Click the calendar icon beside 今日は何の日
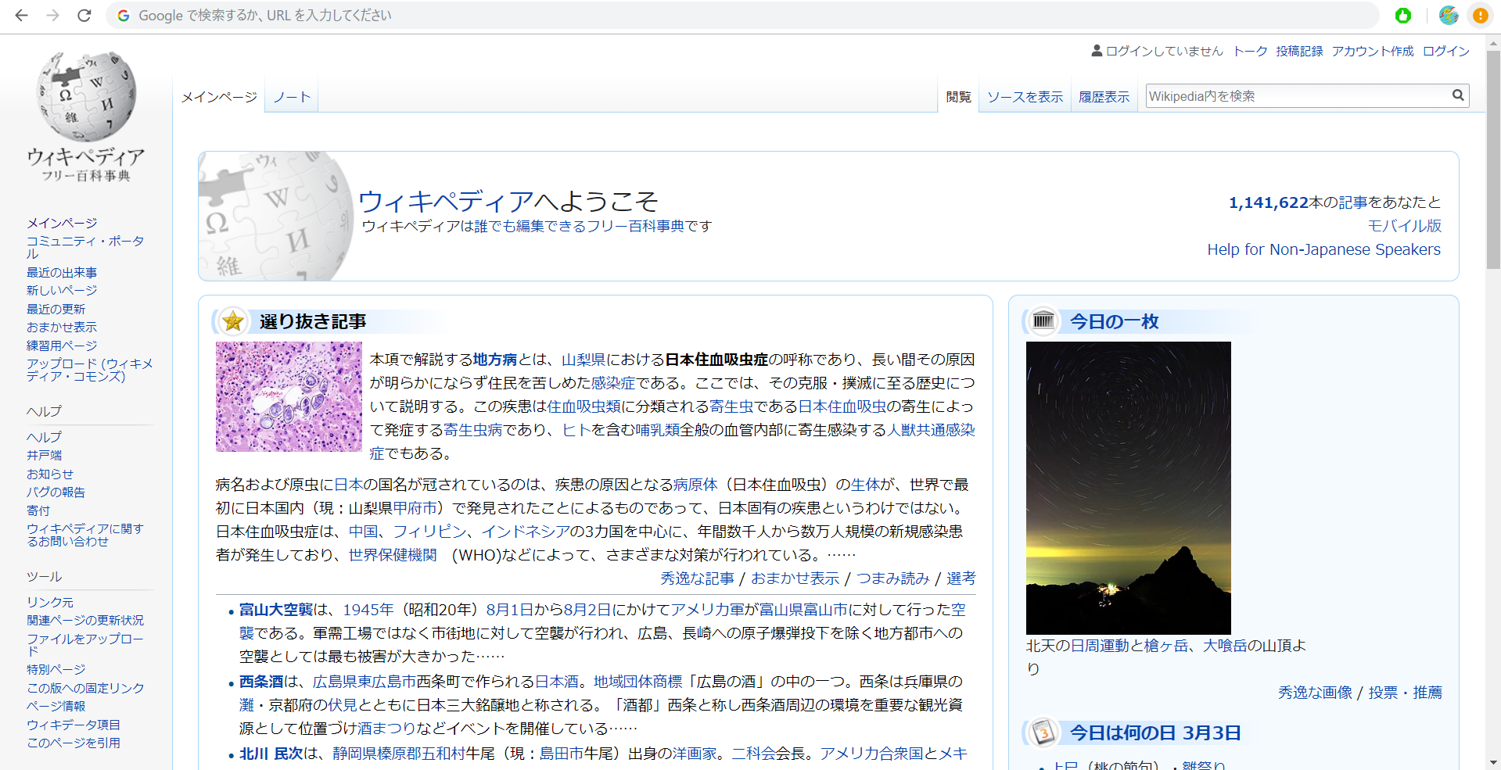This screenshot has width=1501, height=770. (1043, 732)
